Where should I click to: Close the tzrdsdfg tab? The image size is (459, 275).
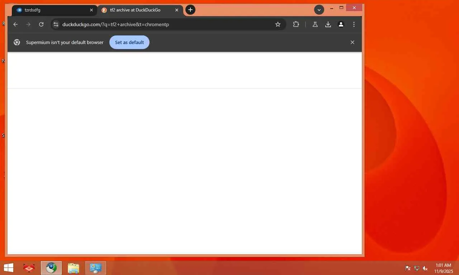[91, 10]
